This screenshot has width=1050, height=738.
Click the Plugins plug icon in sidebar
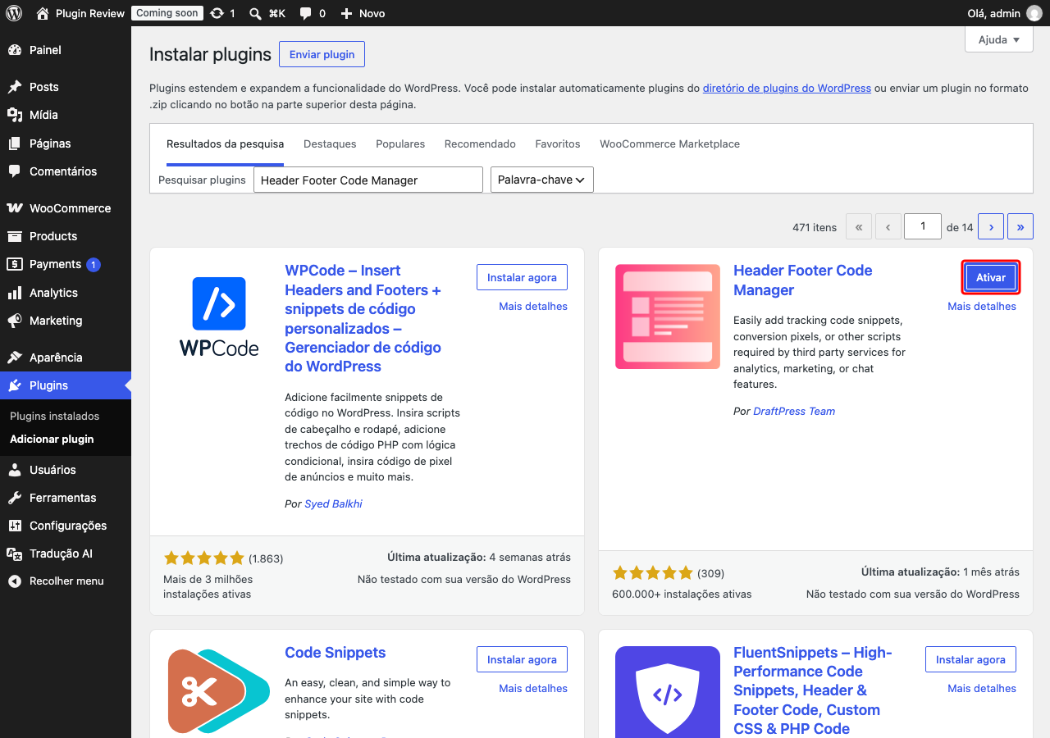[15, 385]
